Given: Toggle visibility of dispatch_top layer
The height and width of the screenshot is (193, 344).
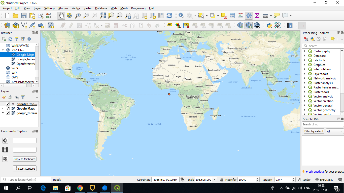Looking at the screenshot, I should [x=8, y=104].
